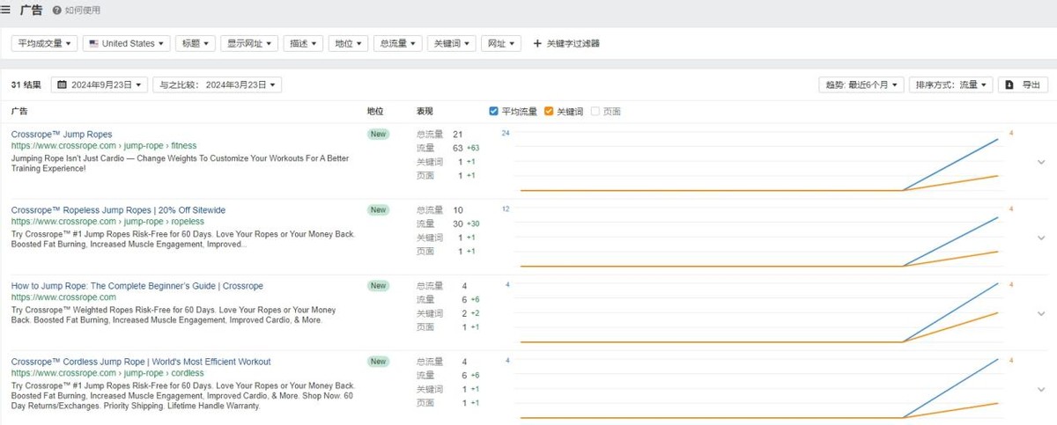Click the plus icon for 关键字过滤器

click(x=537, y=43)
